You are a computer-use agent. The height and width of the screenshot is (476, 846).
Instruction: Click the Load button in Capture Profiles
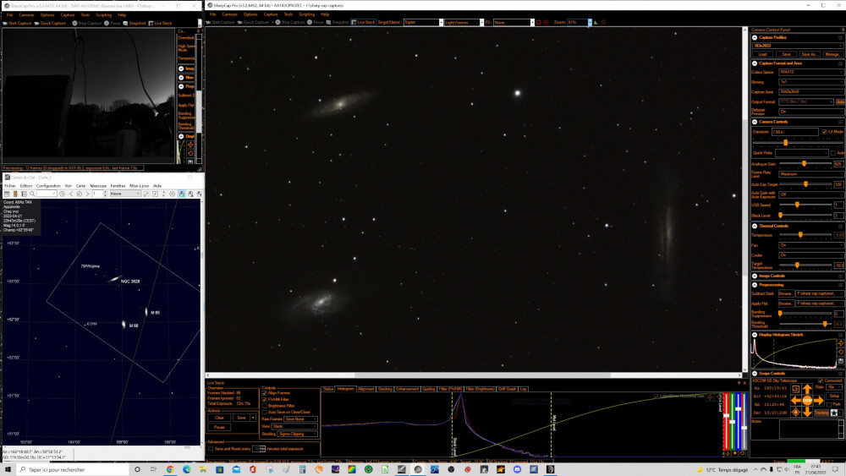762,54
